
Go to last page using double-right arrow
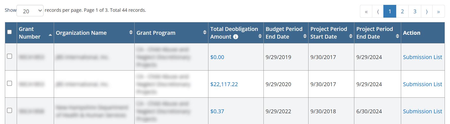pyautogui.click(x=438, y=12)
